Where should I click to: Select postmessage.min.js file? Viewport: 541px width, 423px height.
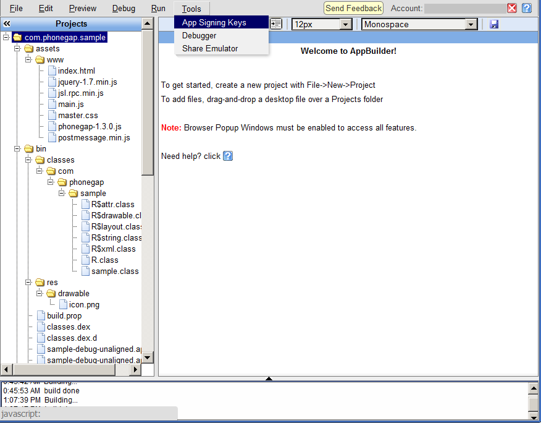click(94, 137)
